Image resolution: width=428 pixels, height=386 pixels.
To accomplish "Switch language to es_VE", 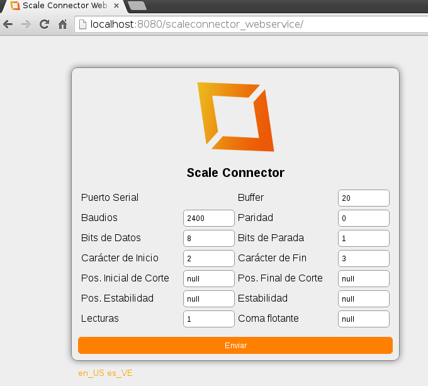I will tap(120, 373).
